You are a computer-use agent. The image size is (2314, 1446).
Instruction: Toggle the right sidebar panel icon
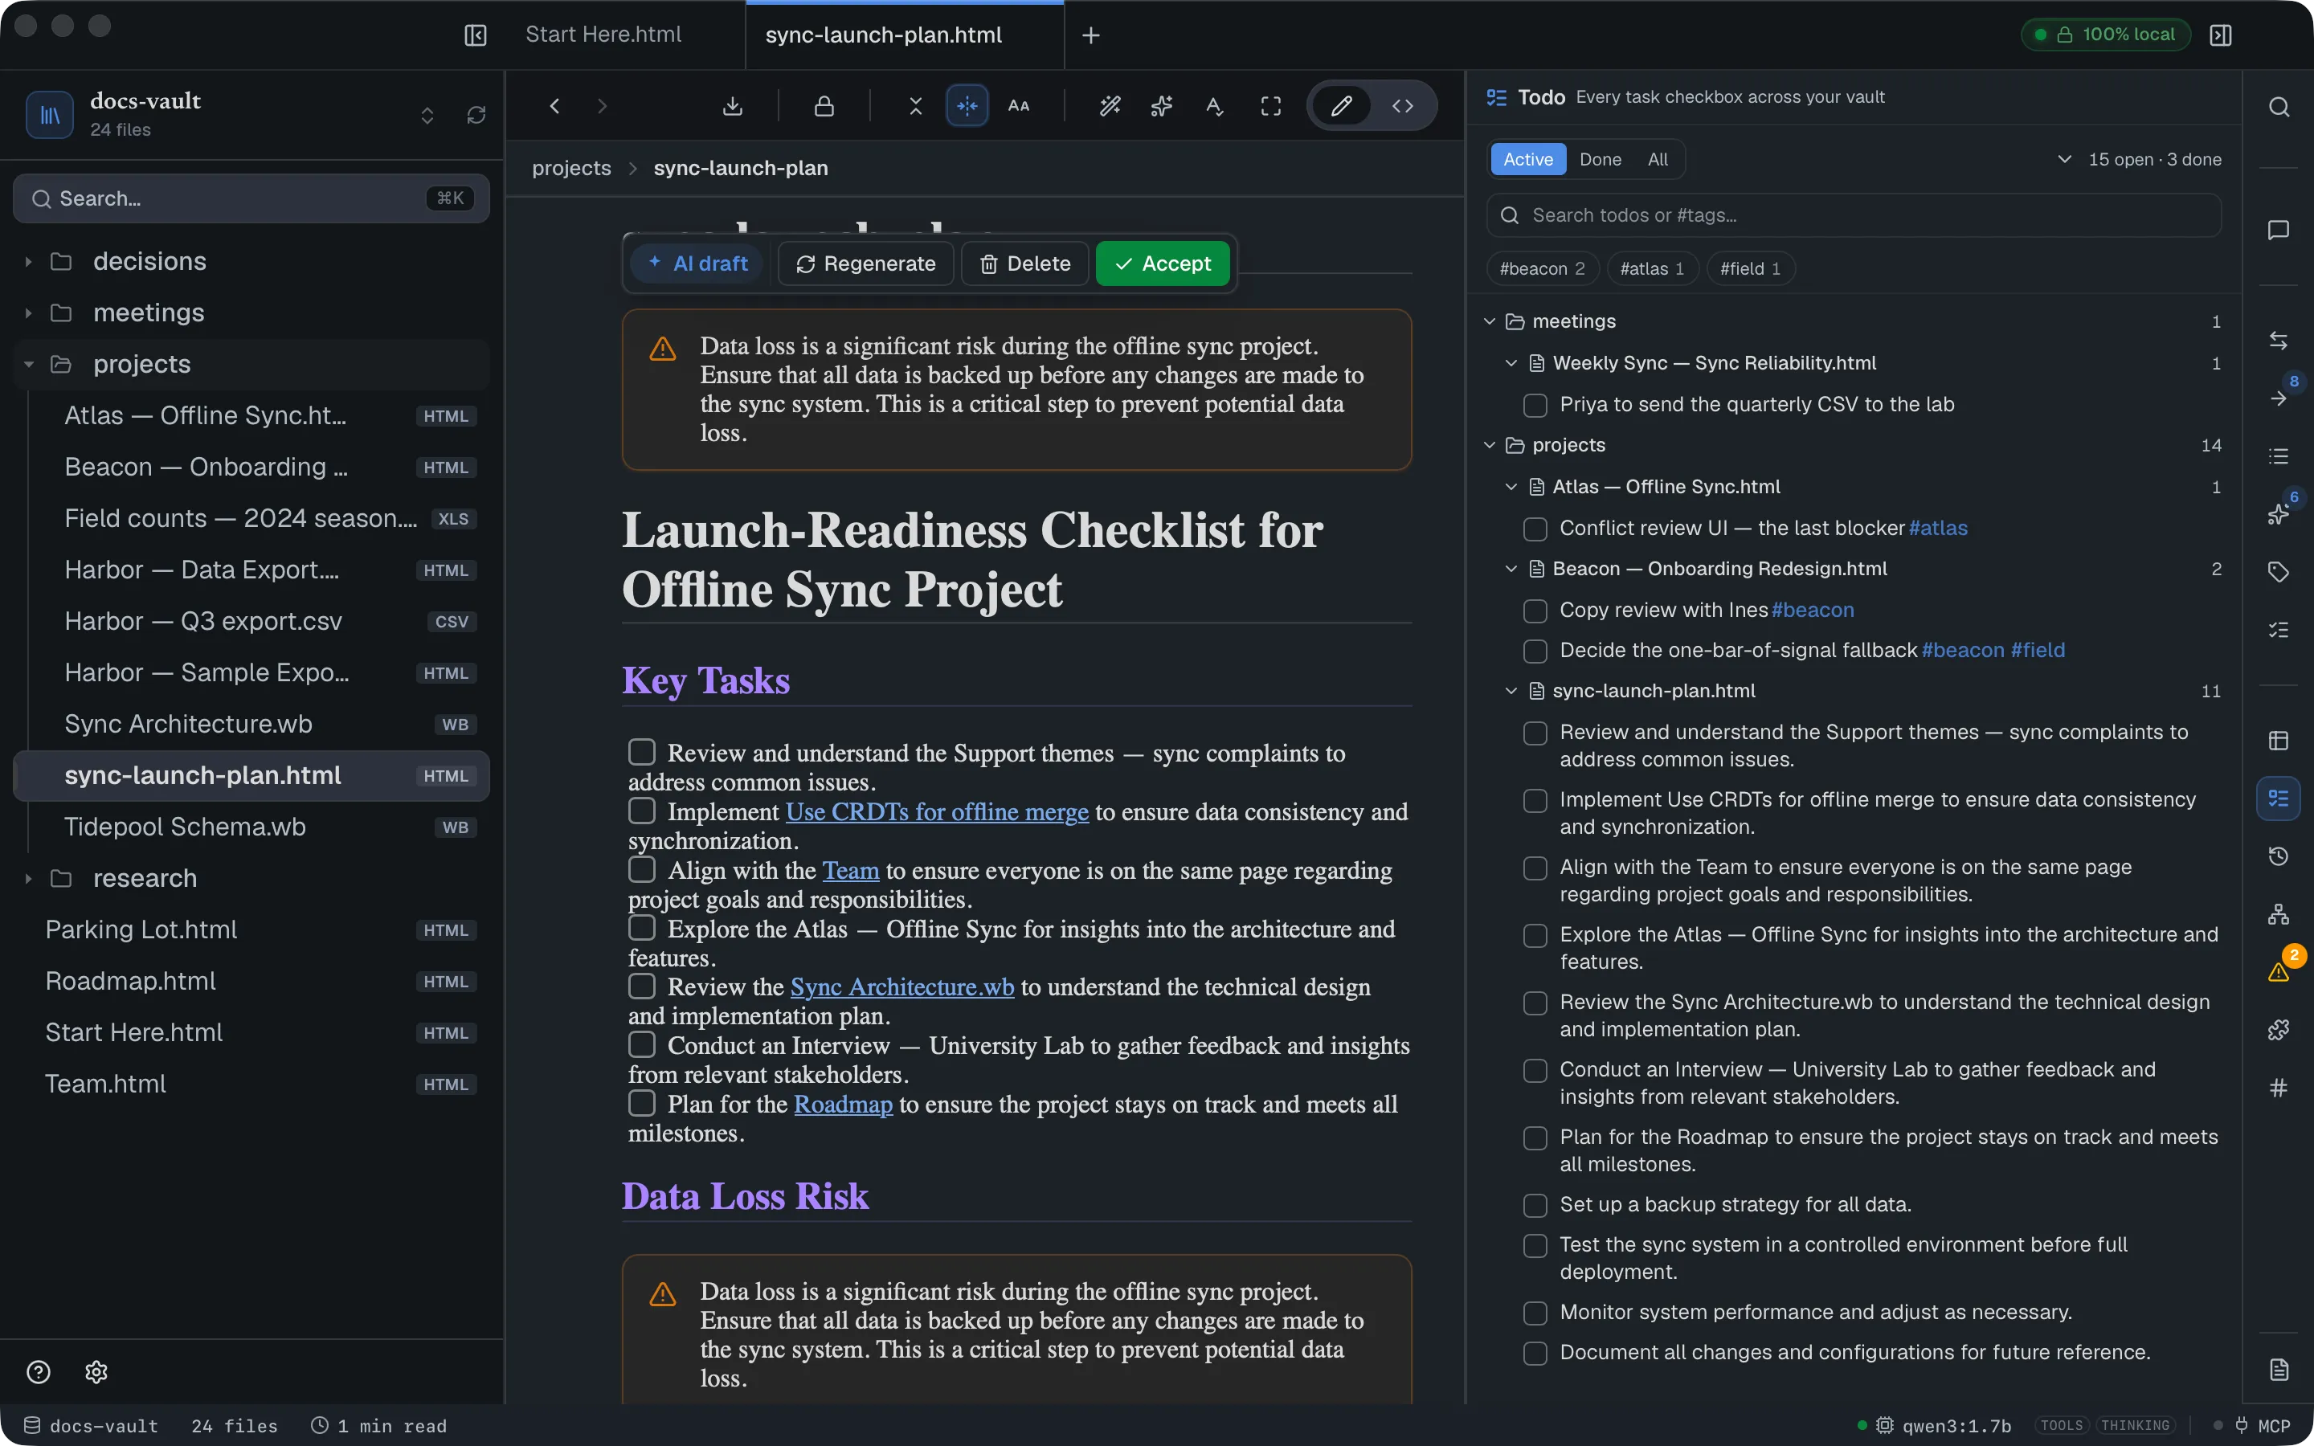(2220, 35)
